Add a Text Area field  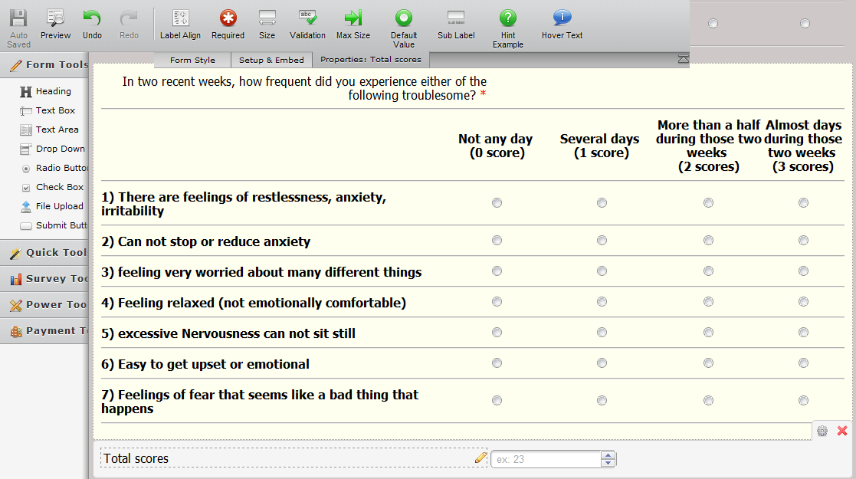(49, 130)
